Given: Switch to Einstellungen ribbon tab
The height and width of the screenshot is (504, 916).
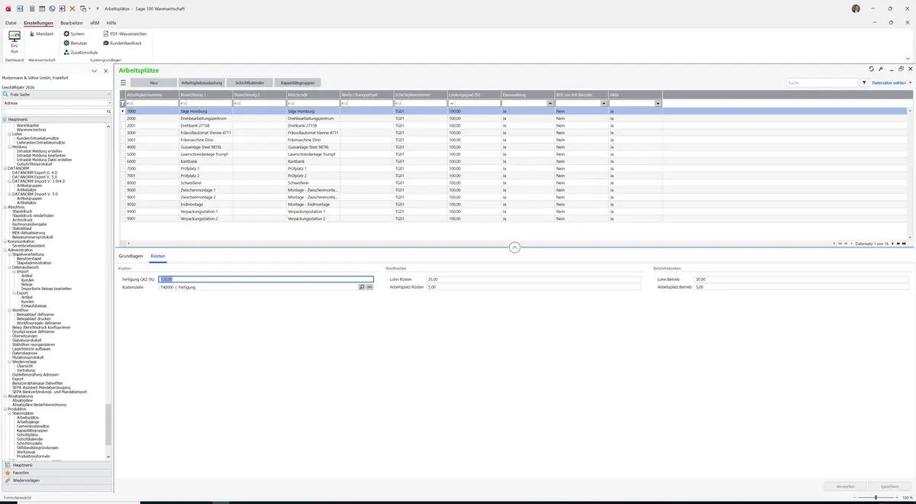Looking at the screenshot, I should (x=38, y=23).
